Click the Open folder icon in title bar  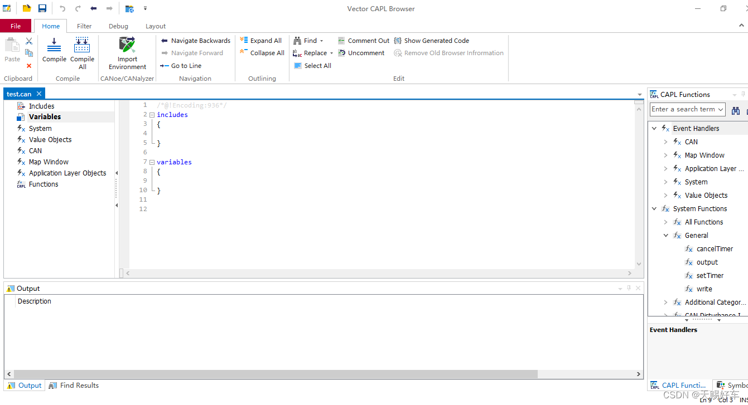(26, 8)
